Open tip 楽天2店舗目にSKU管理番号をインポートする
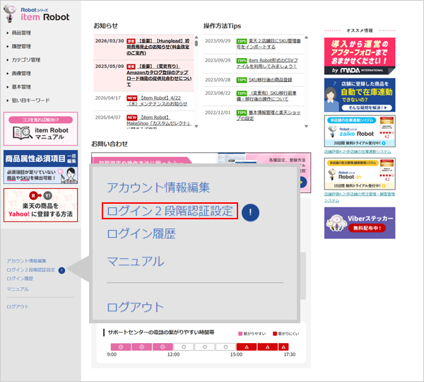The height and width of the screenshot is (382, 424). (x=269, y=44)
